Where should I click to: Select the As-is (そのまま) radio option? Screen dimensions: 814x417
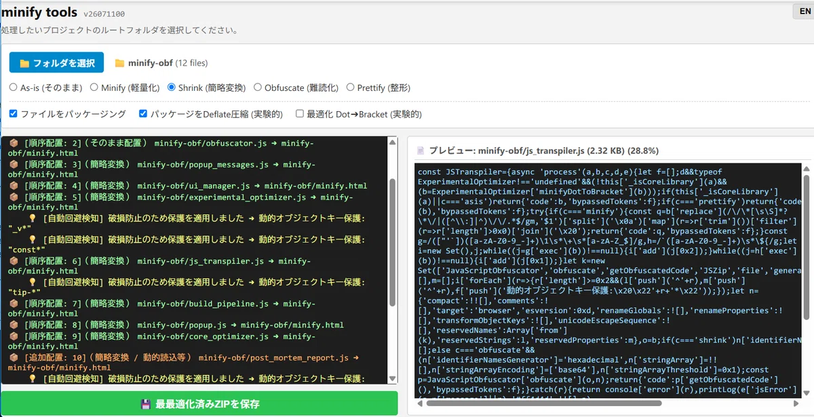tap(14, 87)
